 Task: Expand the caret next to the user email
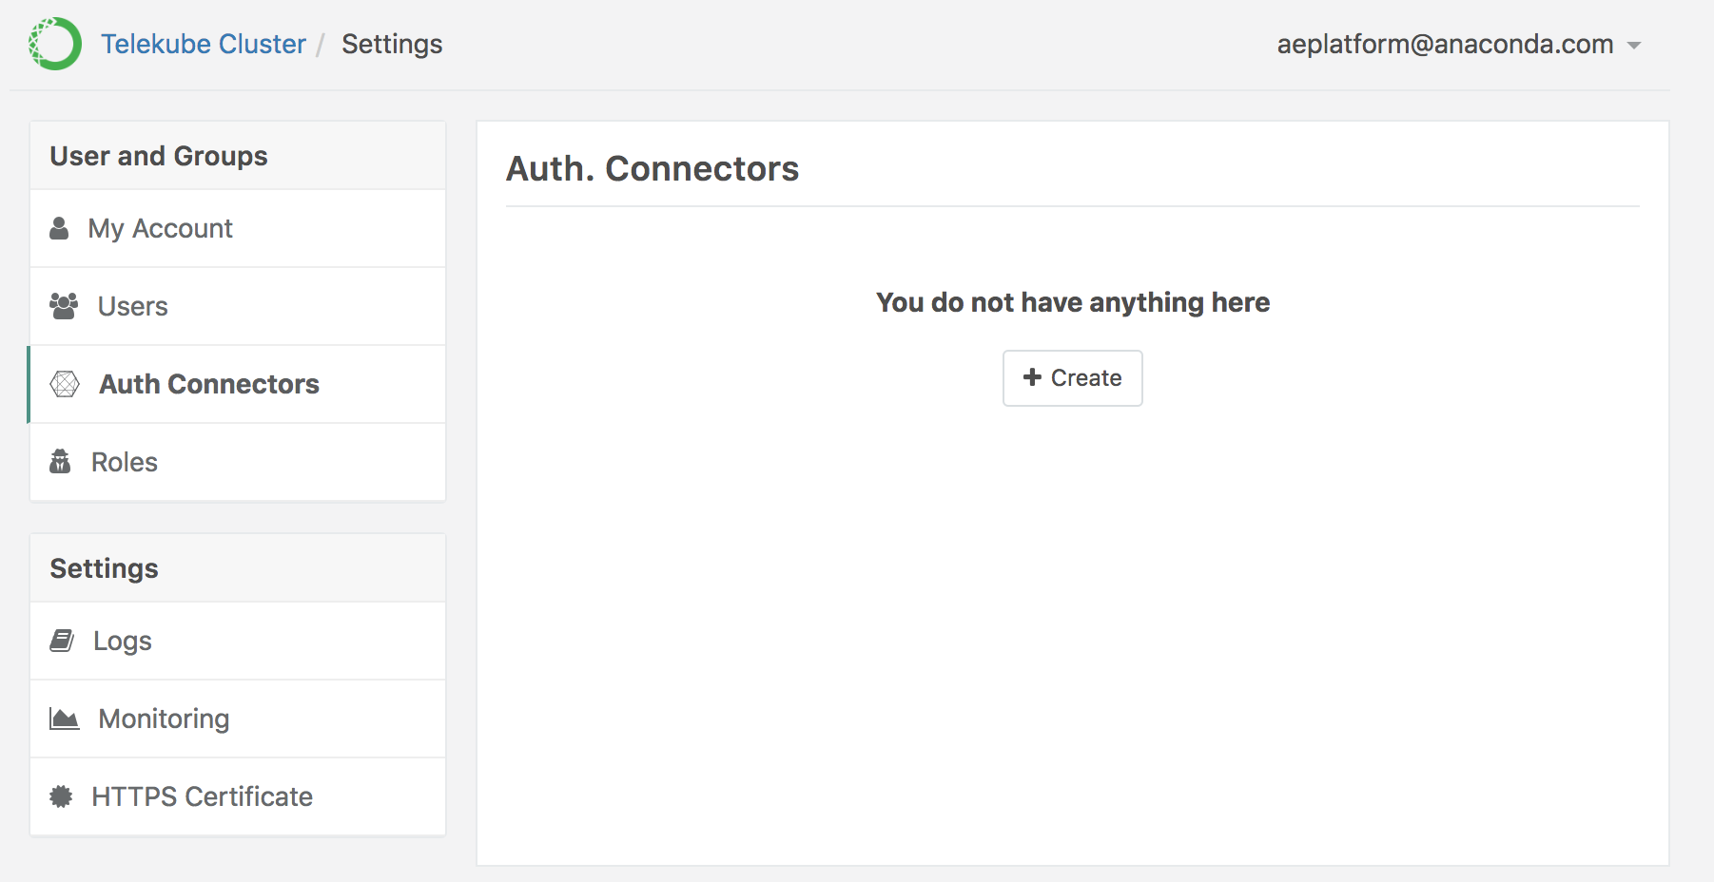(x=1634, y=46)
